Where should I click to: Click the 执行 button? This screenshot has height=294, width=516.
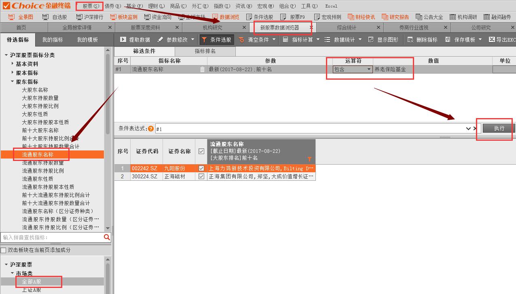pyautogui.click(x=499, y=128)
